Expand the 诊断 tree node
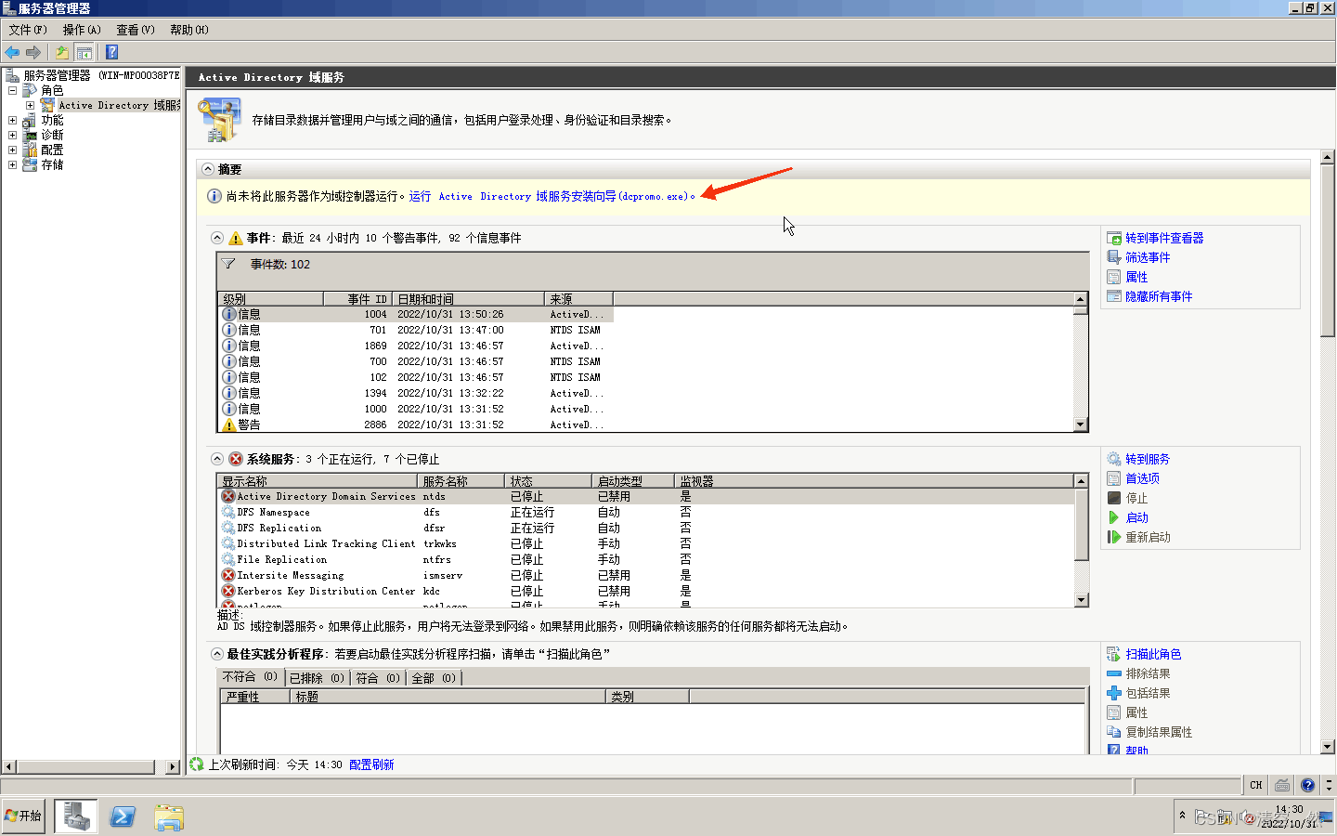 click(x=12, y=135)
